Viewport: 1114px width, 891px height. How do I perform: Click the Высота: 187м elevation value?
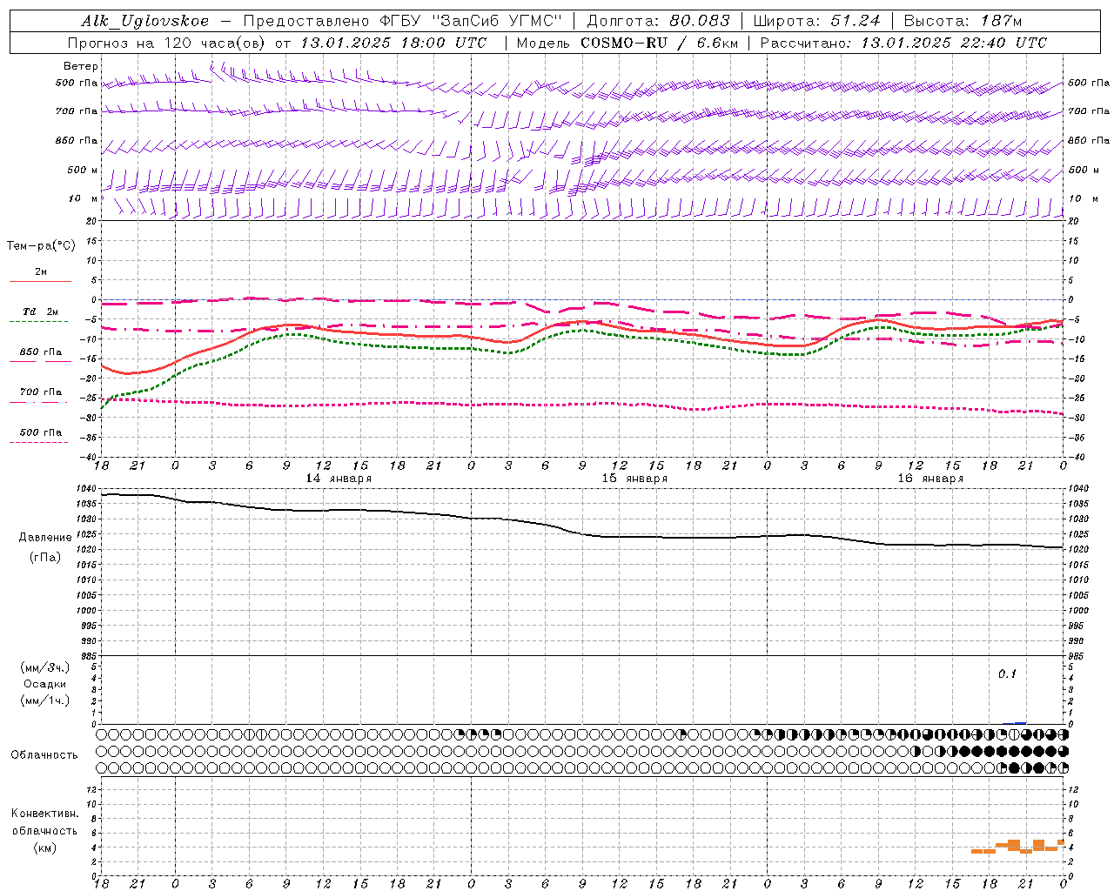pyautogui.click(x=963, y=21)
